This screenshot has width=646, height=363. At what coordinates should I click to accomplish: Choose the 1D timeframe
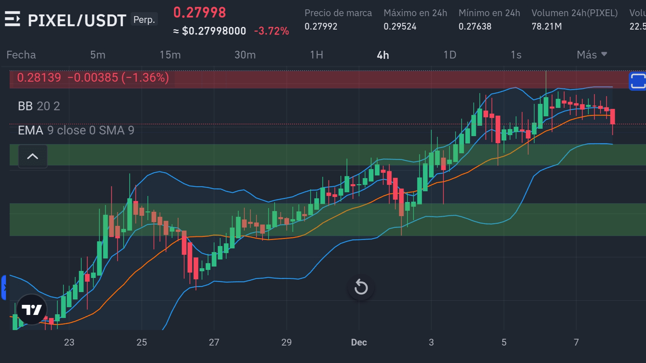[x=450, y=55]
